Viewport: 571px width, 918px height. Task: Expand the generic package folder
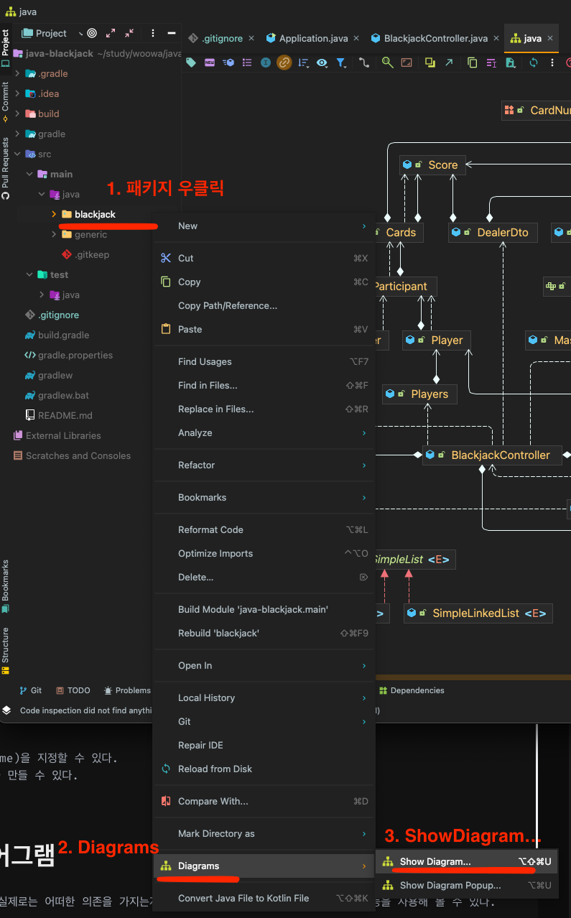[x=54, y=234]
